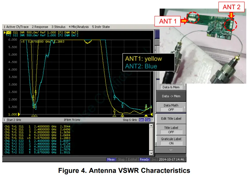The height and width of the screenshot is (181, 249).
Task: Open the 3 Stimulus menu
Action: (58, 27)
